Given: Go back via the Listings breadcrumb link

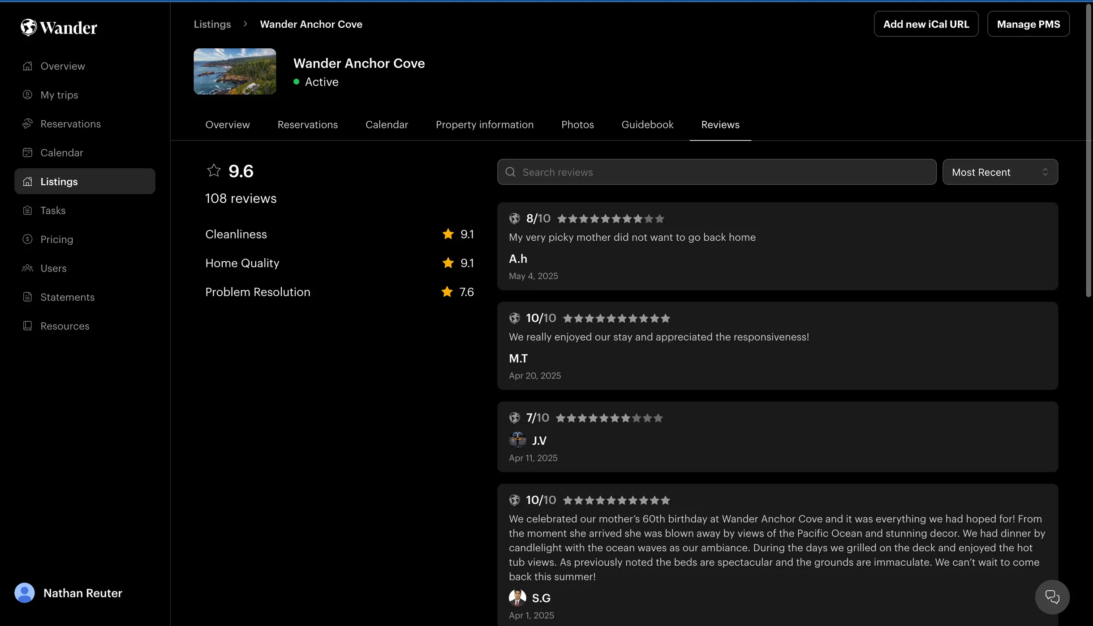Looking at the screenshot, I should pos(212,24).
